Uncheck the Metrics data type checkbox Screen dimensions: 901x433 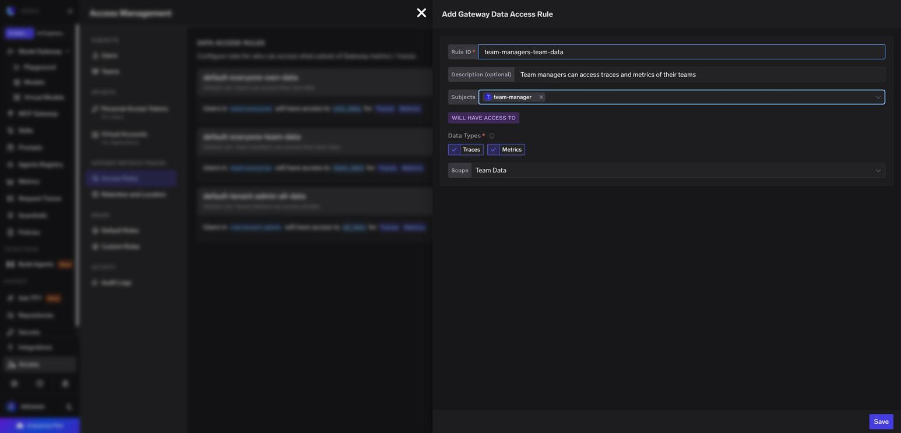[x=493, y=150]
